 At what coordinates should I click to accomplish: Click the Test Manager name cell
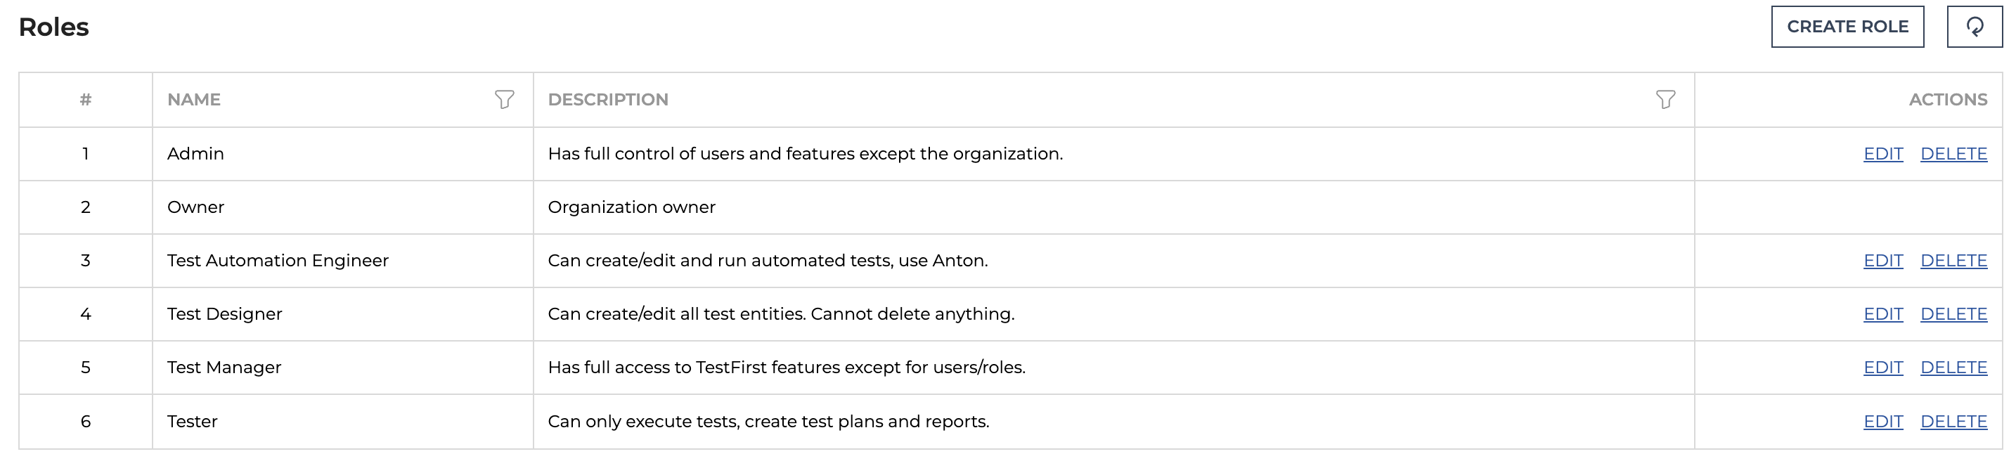tap(343, 367)
